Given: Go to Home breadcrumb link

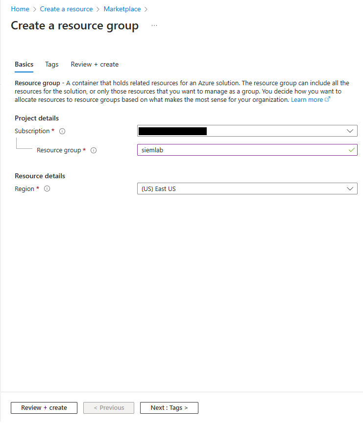Looking at the screenshot, I should click(x=20, y=9).
